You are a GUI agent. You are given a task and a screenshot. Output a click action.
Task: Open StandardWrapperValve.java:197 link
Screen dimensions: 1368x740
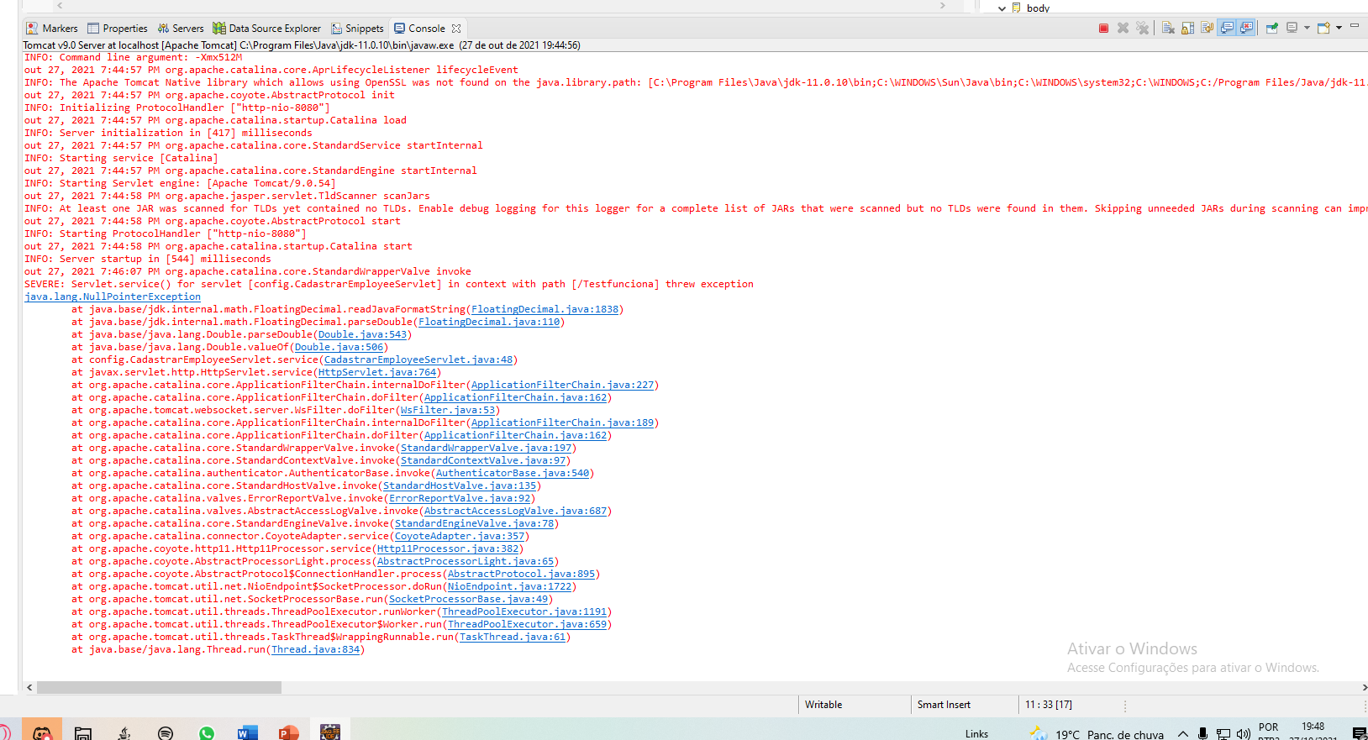pyautogui.click(x=486, y=448)
